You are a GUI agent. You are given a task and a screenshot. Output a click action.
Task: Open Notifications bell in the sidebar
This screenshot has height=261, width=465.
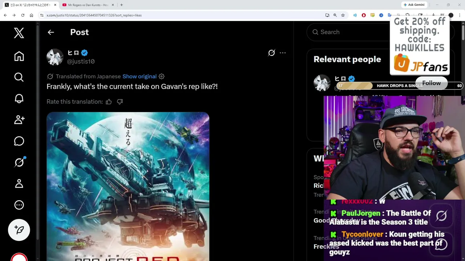click(19, 99)
